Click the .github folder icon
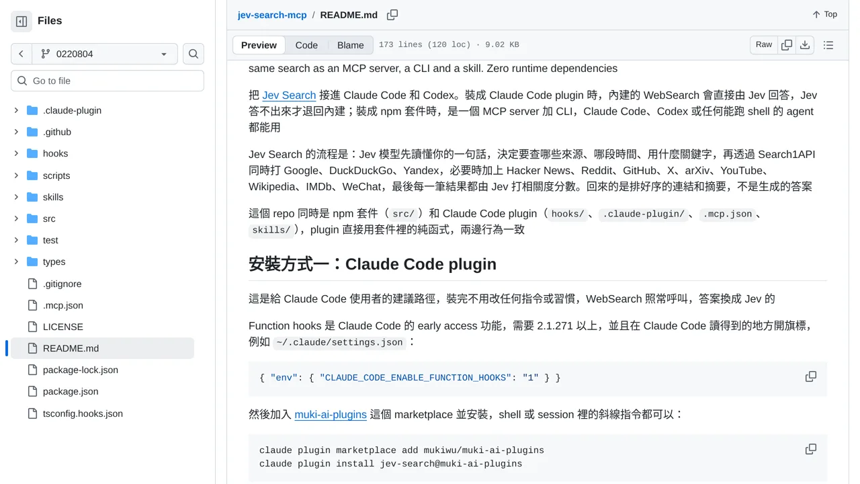 coord(32,132)
